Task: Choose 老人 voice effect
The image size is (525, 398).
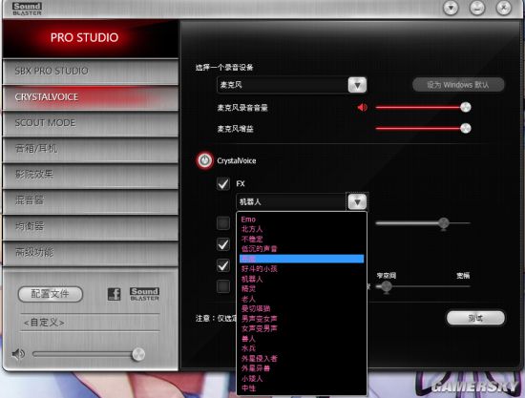Action: pos(248,299)
